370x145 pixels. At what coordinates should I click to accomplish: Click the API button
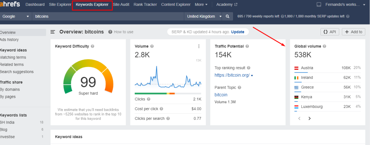pyautogui.click(x=330, y=32)
